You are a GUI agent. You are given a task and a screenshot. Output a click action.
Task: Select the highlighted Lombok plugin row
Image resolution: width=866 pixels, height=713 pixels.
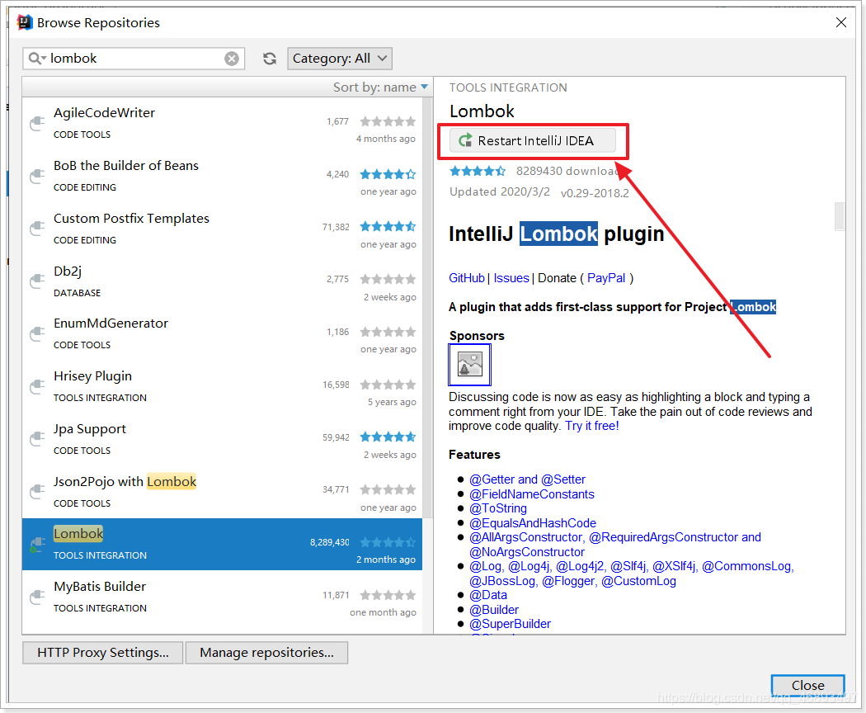[x=222, y=545]
